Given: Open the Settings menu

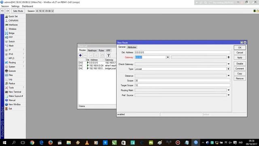Looking at the screenshot, I should point(15,6).
